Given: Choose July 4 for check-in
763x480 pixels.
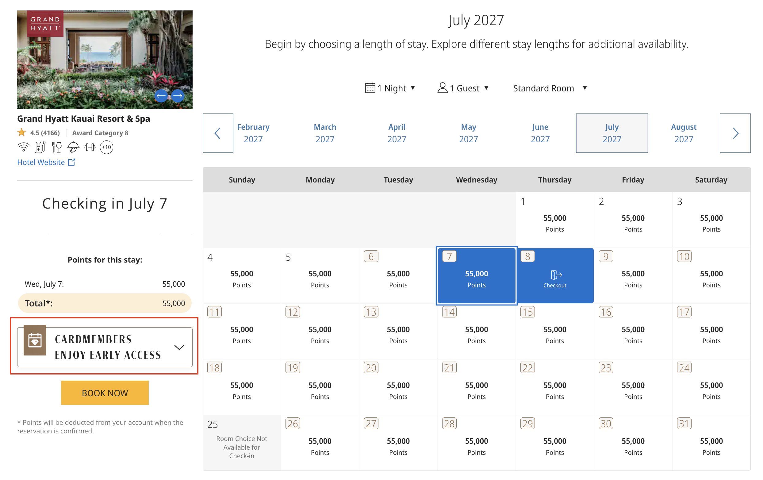Looking at the screenshot, I should tap(242, 275).
